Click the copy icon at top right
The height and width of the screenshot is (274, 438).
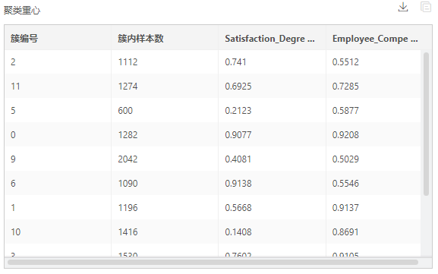point(426,7)
